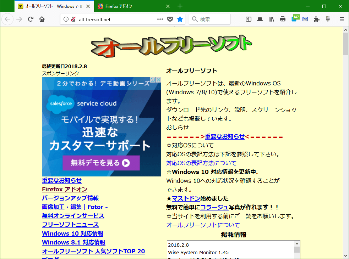The height and width of the screenshot is (259, 349).
Task: Go back with the browser back arrow
Action: (7, 19)
